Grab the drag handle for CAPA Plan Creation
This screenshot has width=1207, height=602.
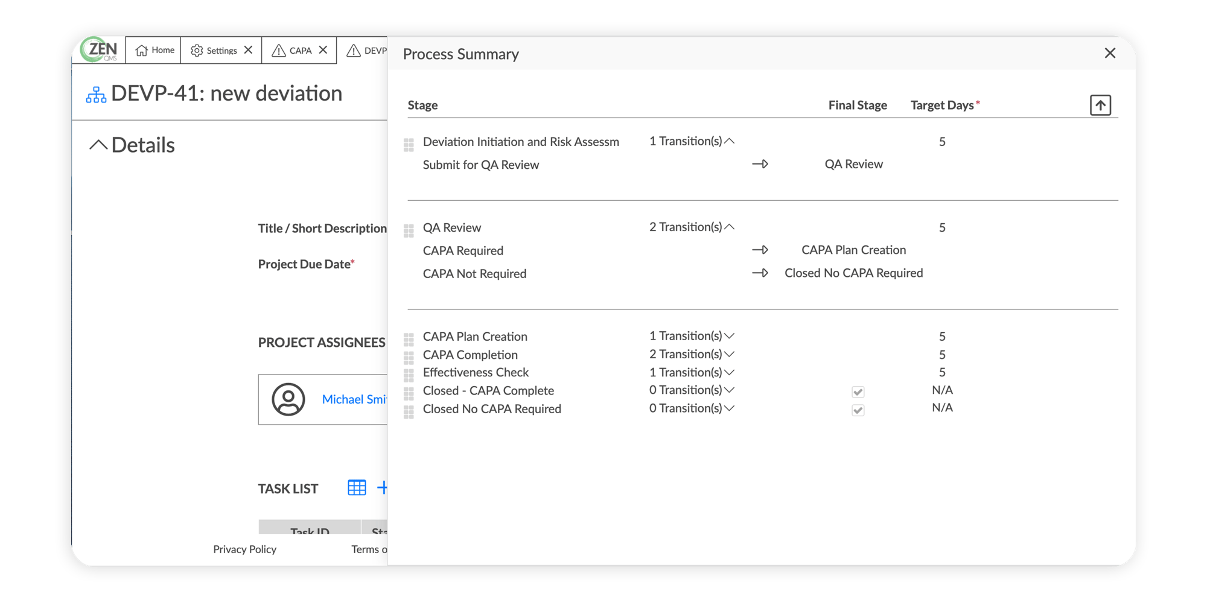pyautogui.click(x=409, y=338)
